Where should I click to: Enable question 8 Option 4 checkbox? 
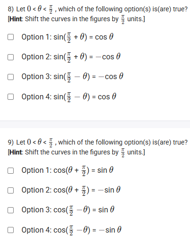10,97
